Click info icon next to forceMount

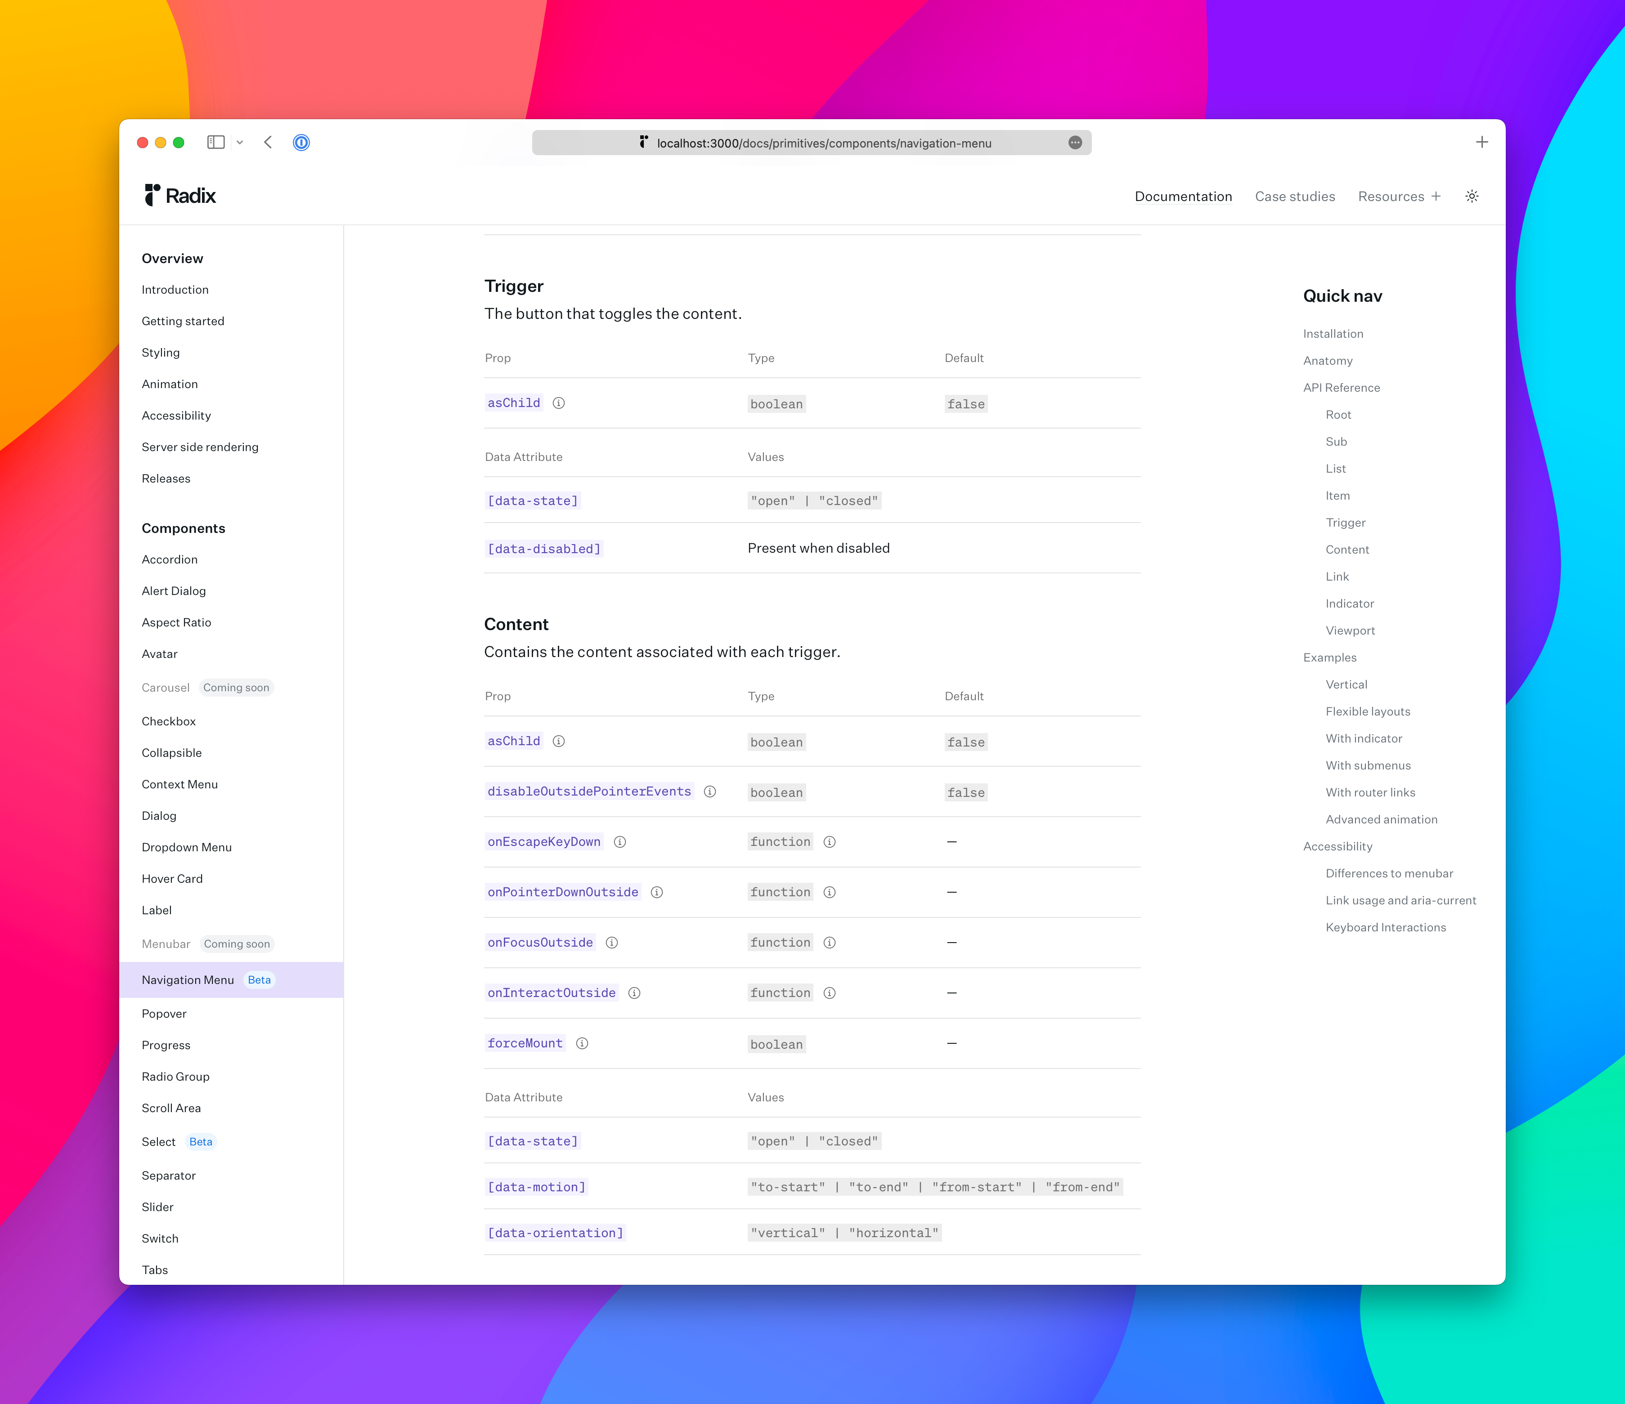(x=582, y=1043)
